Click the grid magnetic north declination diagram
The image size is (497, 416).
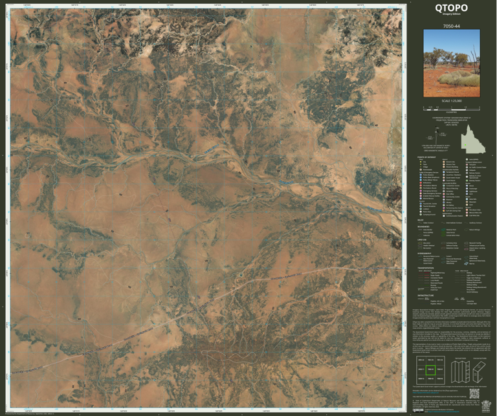tap(437, 136)
